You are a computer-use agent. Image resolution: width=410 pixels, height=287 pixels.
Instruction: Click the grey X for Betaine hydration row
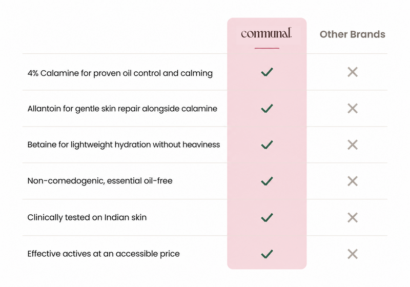pyautogui.click(x=353, y=145)
